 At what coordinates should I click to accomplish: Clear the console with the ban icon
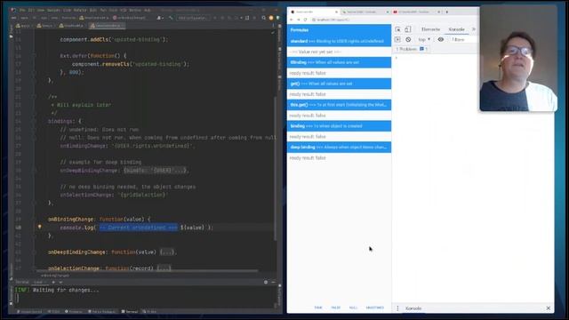408,39
